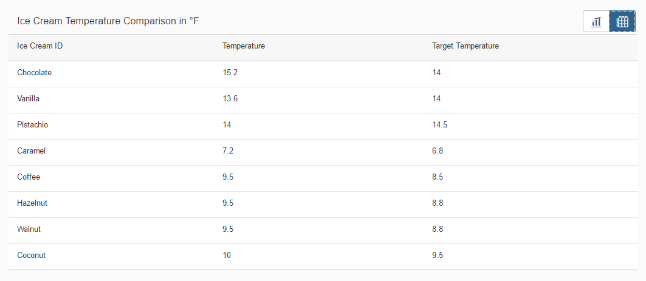The image size is (646, 281).
Task: Click Chocolate's temperature value 15.2
Action: tap(230, 72)
